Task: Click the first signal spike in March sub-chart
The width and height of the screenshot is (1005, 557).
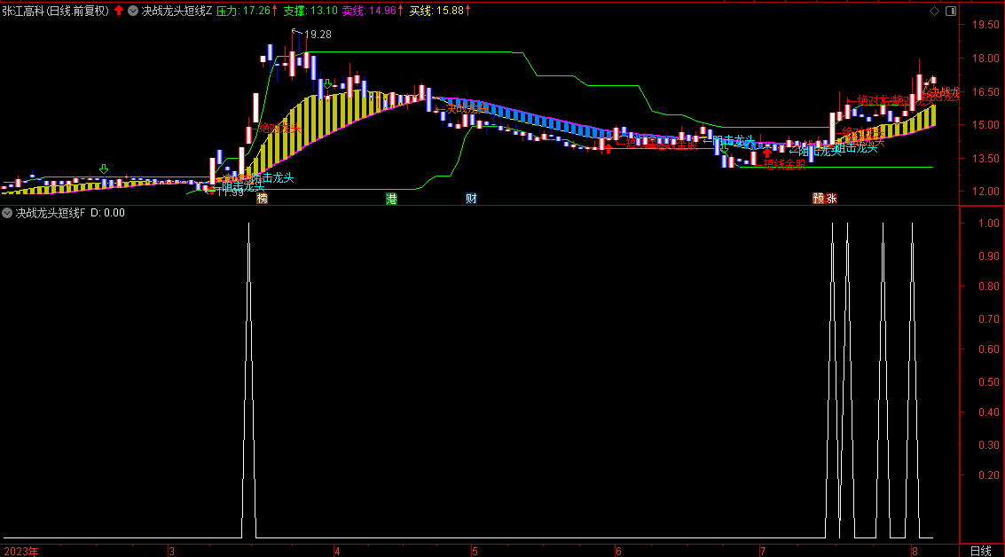Action: pyautogui.click(x=248, y=380)
